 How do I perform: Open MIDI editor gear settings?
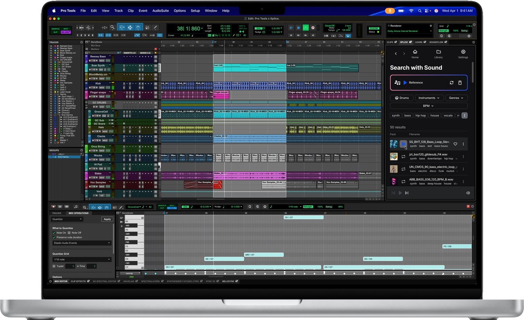[x=265, y=206]
